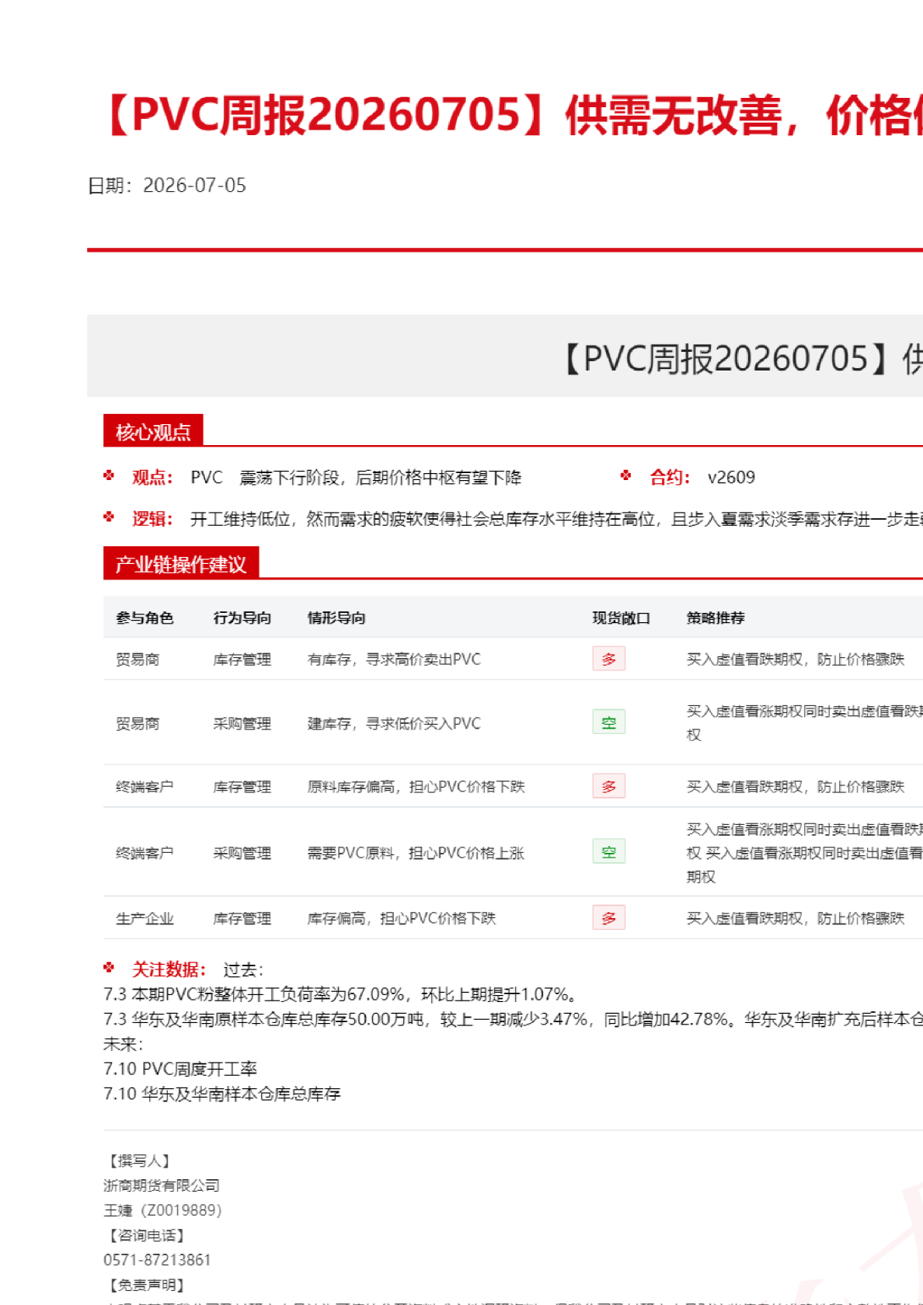The width and height of the screenshot is (923, 1305).
Task: Click the 多 badge in 生产企业 row
Action: click(608, 918)
